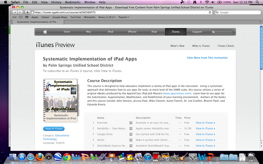
Task: Click View In iTunes link for Skitch
Action: click(205, 140)
